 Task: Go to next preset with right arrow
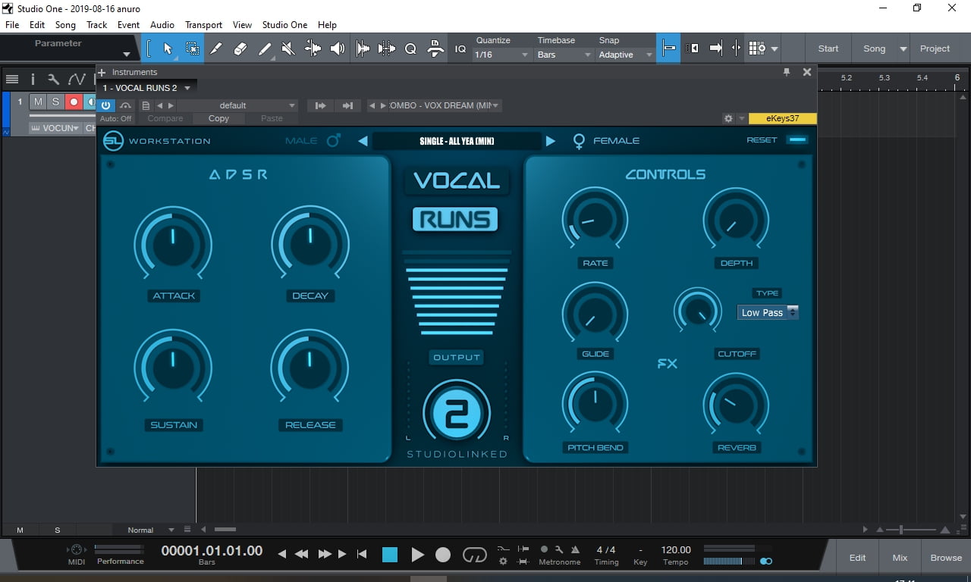point(551,141)
